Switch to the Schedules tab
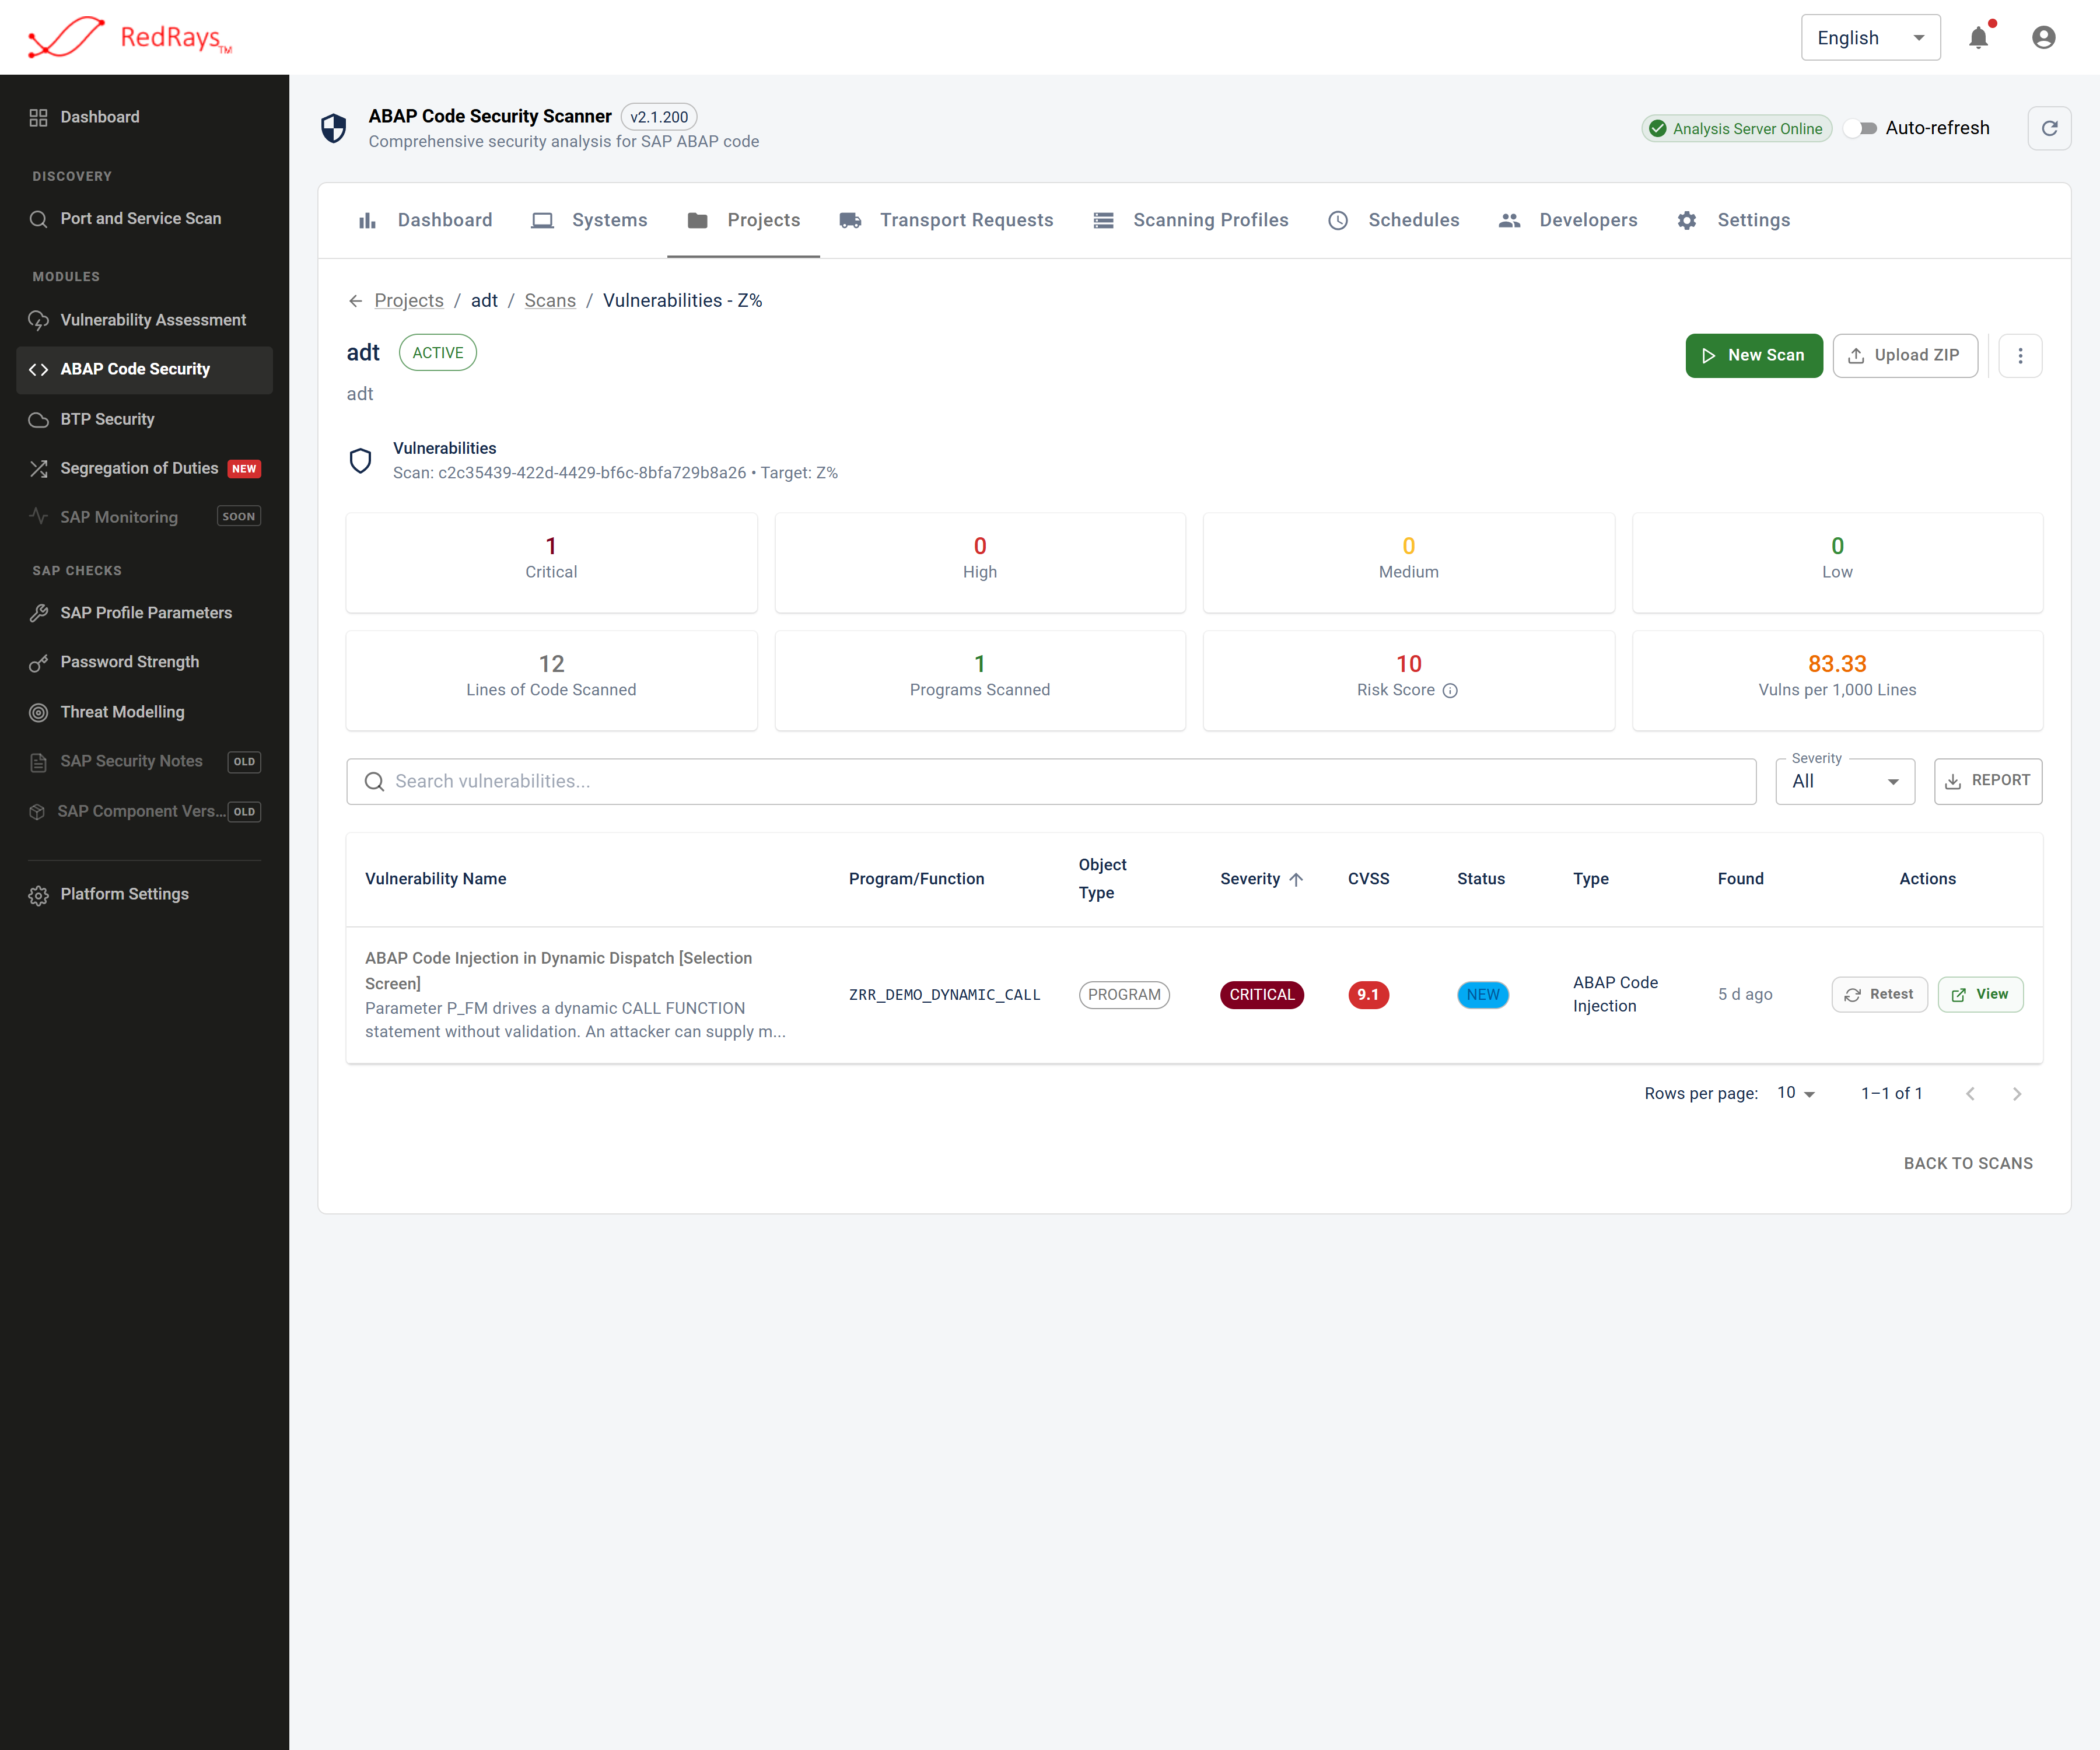The image size is (2100, 1750). click(x=1394, y=220)
